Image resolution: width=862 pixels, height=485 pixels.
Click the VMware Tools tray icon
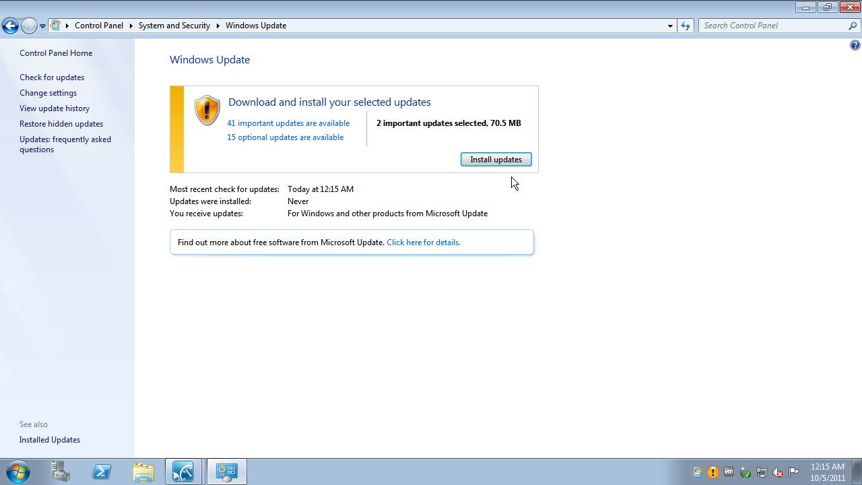point(729,472)
